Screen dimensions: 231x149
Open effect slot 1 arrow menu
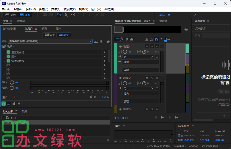click(x=105, y=52)
